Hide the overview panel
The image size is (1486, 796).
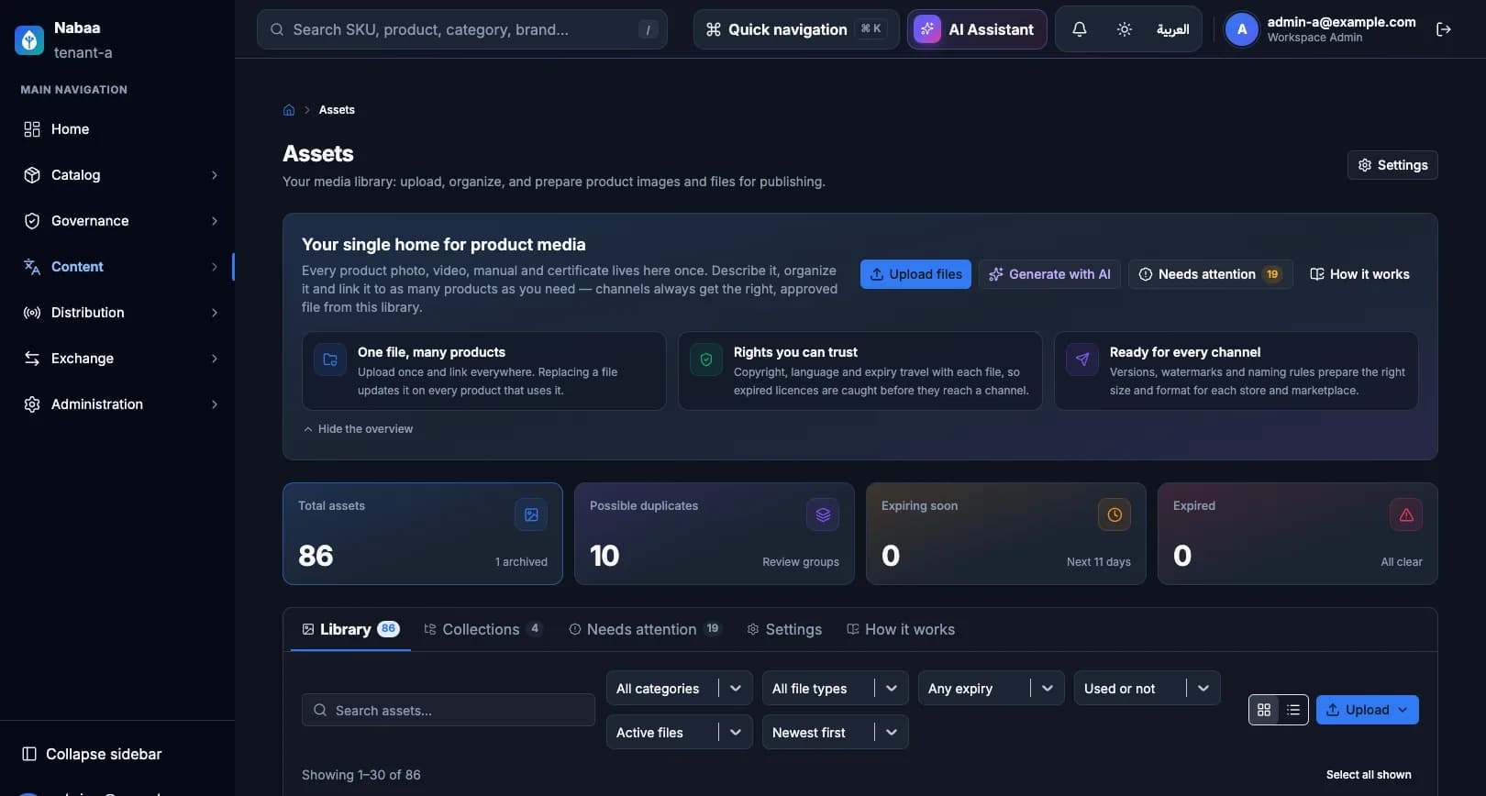358,429
